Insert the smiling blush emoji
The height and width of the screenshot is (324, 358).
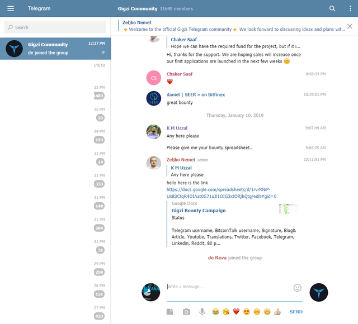point(257,312)
